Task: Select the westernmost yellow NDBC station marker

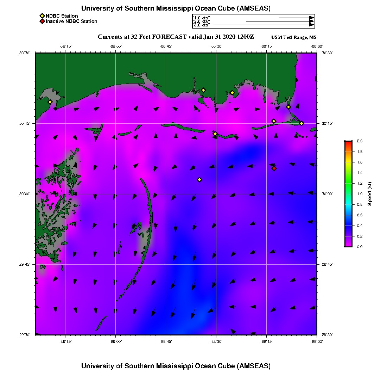Action: [50, 102]
